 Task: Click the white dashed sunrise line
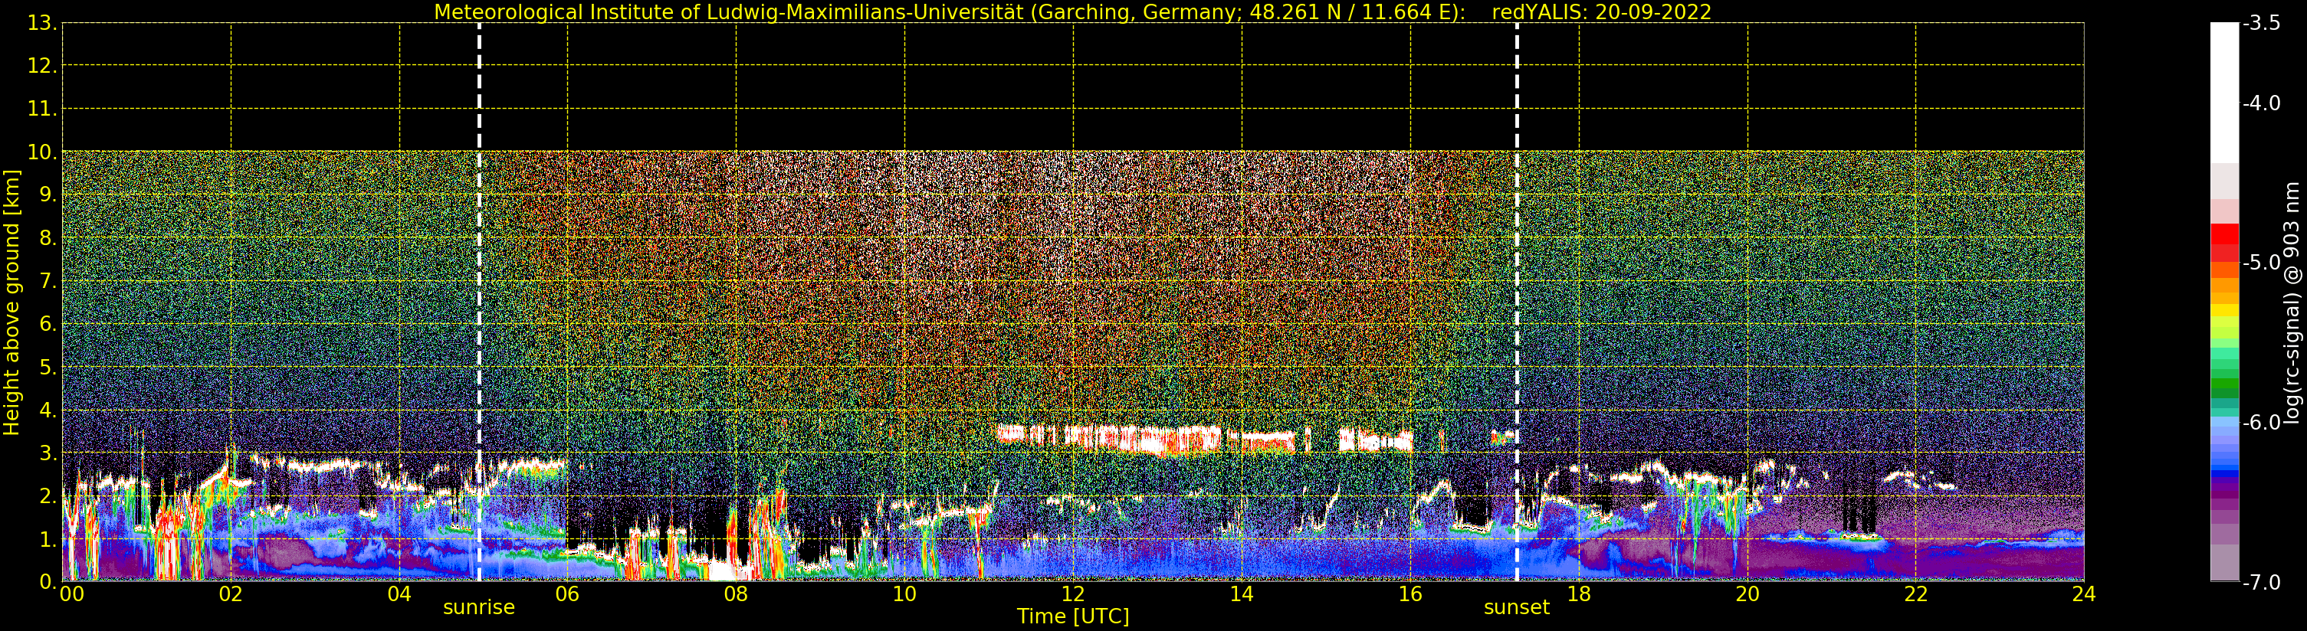(x=479, y=302)
